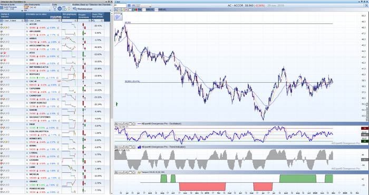The image size is (369, 195).
Task: Click the red alert icon in AXA row
Action: pos(4,60)
